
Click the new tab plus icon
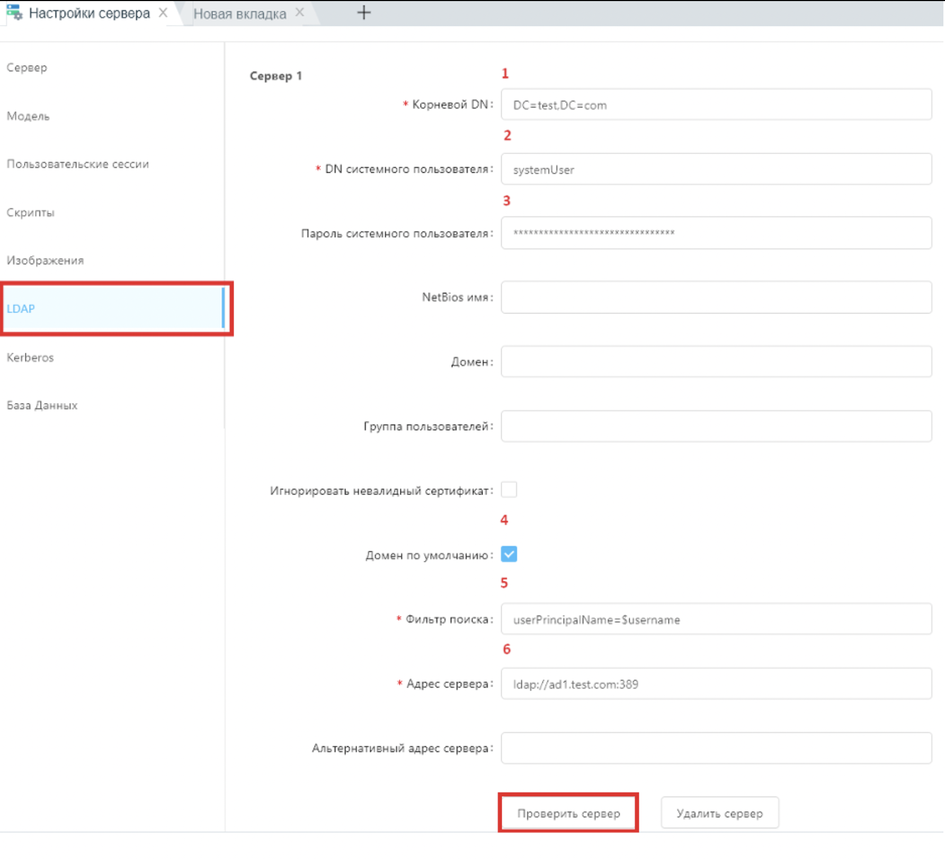[x=363, y=13]
